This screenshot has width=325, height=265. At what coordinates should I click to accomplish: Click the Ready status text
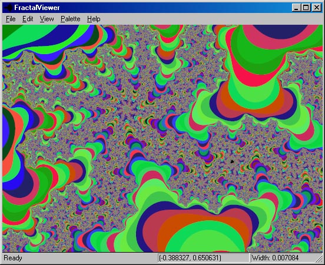tap(13, 258)
